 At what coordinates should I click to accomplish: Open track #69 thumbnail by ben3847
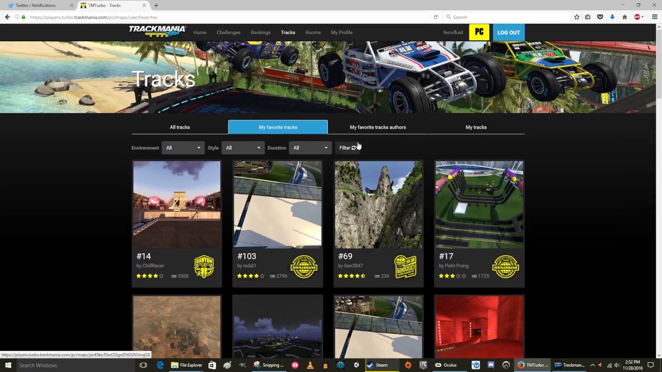tap(379, 205)
